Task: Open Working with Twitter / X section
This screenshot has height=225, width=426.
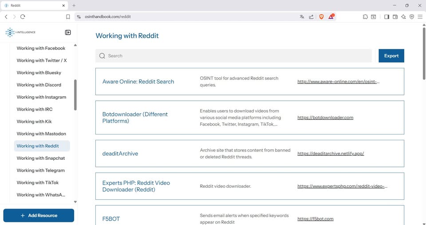Action: coord(42,60)
